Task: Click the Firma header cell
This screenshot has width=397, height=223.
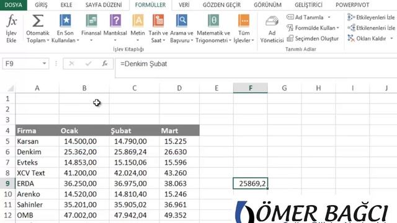Action: click(x=37, y=131)
